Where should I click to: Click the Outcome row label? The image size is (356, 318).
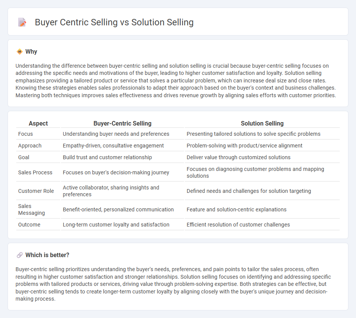29,225
